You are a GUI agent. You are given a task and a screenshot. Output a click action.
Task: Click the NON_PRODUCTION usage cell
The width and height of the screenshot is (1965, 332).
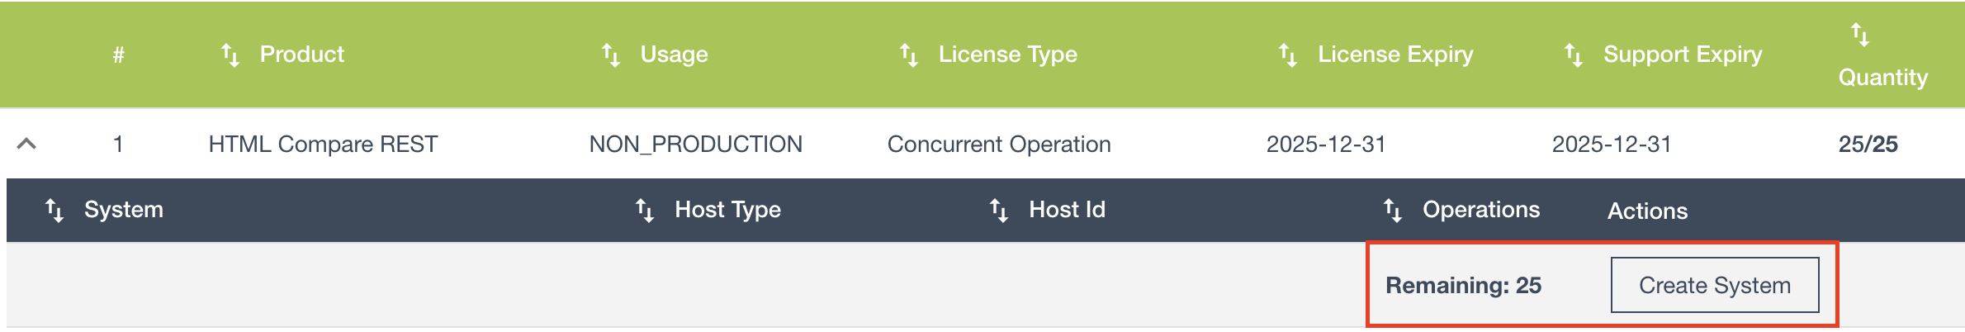[x=695, y=145]
